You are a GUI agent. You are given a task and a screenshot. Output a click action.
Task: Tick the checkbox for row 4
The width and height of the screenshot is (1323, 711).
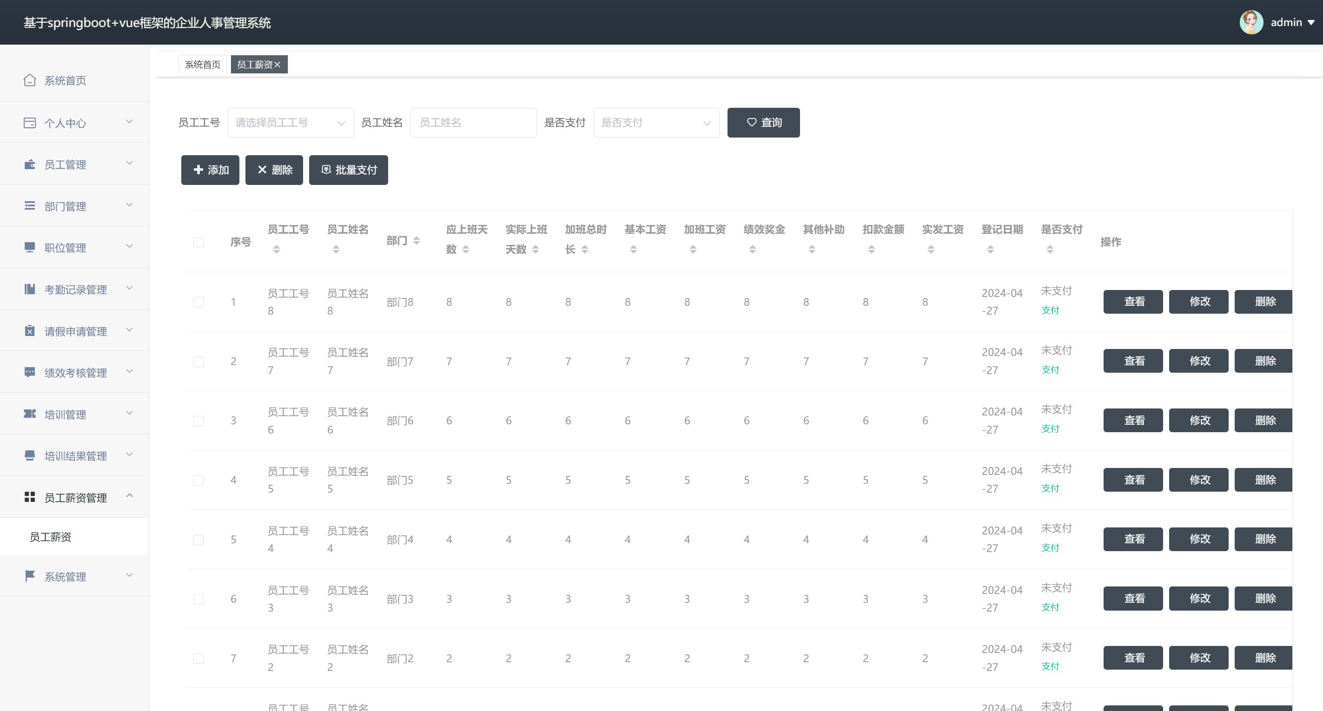pos(198,480)
